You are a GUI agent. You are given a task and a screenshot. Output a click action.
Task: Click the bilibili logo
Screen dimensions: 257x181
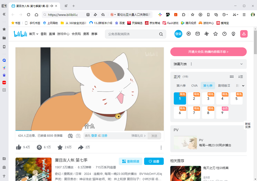[x=20, y=34]
